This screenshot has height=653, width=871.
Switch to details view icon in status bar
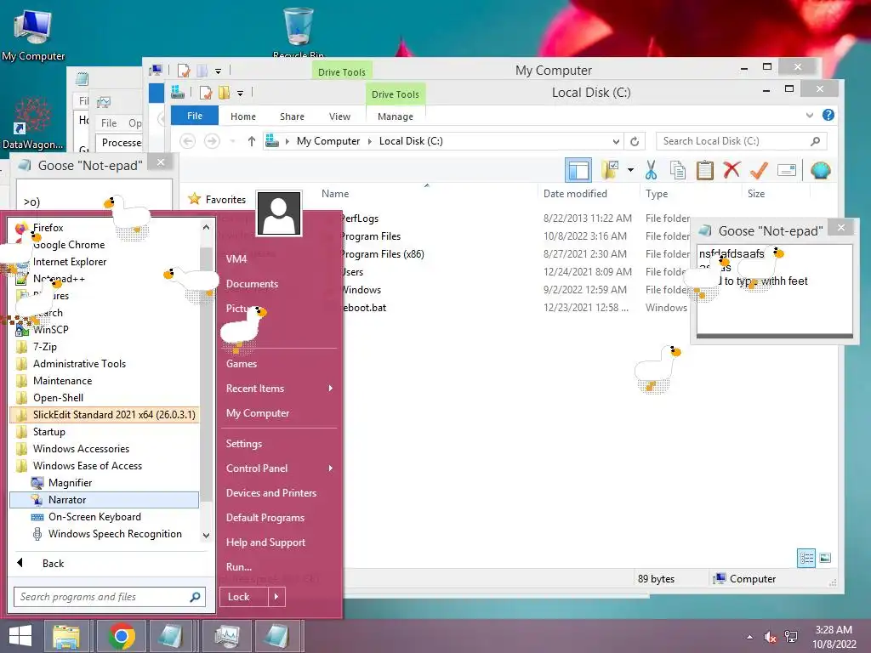[806, 558]
